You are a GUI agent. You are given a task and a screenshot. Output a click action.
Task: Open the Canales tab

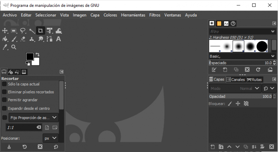coord(236,79)
